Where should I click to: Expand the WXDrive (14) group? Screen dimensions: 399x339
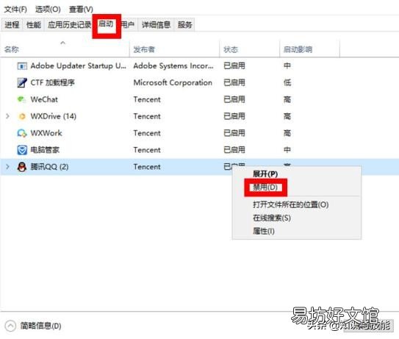click(x=7, y=116)
